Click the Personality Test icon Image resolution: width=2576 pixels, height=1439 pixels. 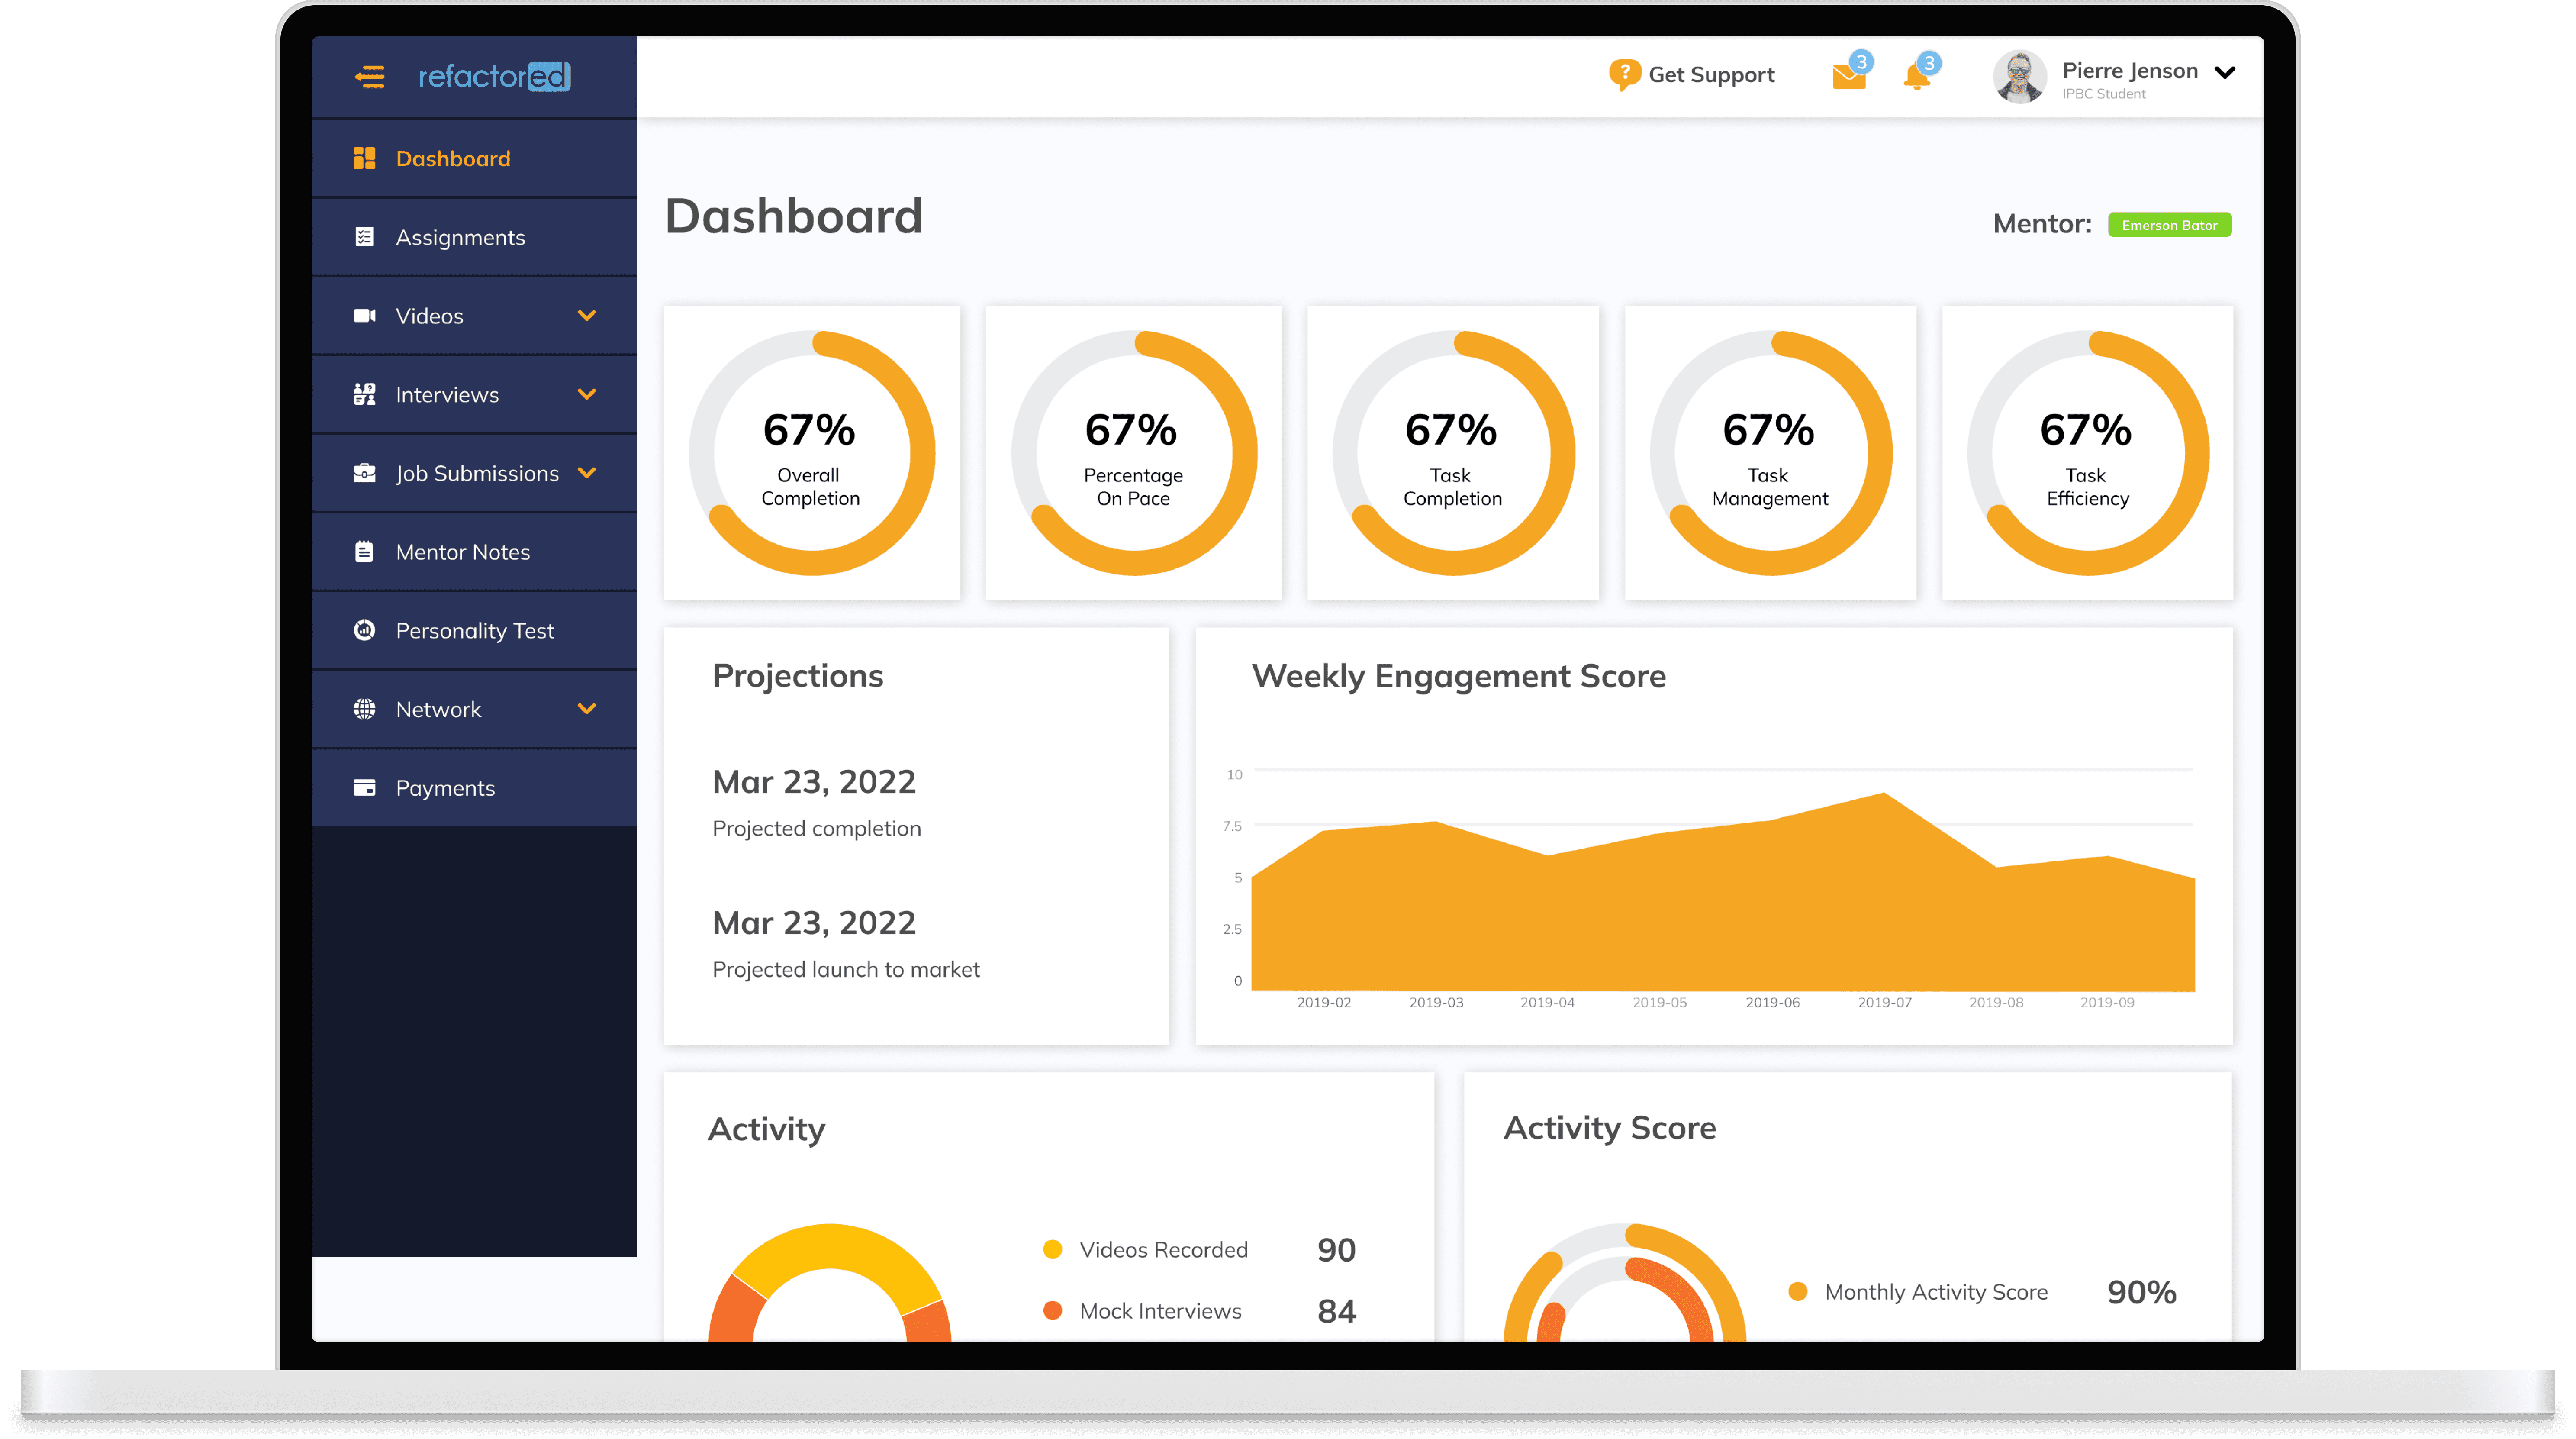point(364,630)
